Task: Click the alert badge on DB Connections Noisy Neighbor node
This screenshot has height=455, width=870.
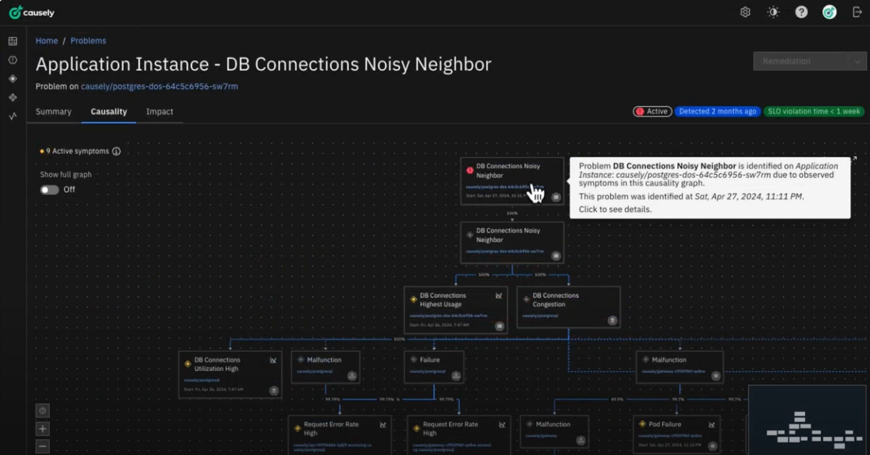Action: pos(471,171)
